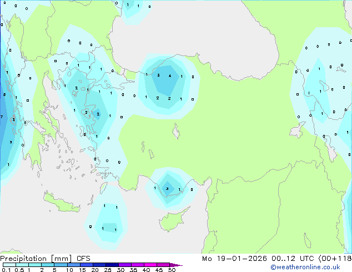The width and height of the screenshot is (352, 272).
Task: Pick the 15–20 mm legend color swatch
Action: [86, 265]
